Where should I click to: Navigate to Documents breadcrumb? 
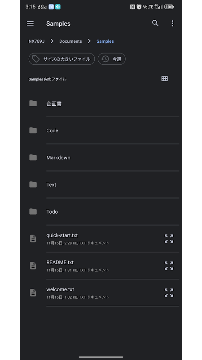tap(70, 41)
